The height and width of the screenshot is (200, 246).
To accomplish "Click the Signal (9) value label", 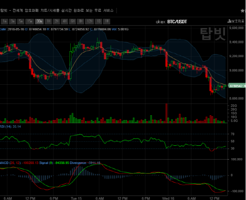I will [x=54, y=163].
